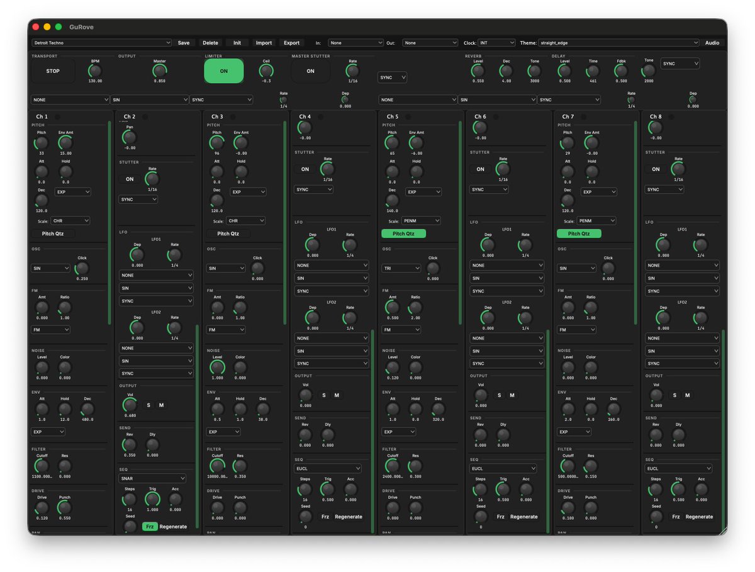
Task: Click the Ch 3 indicator light
Action: (x=233, y=116)
